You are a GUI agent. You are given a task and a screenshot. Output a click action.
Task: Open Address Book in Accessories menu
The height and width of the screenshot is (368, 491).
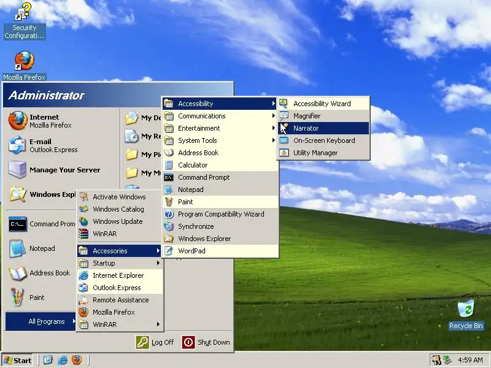pos(220,153)
